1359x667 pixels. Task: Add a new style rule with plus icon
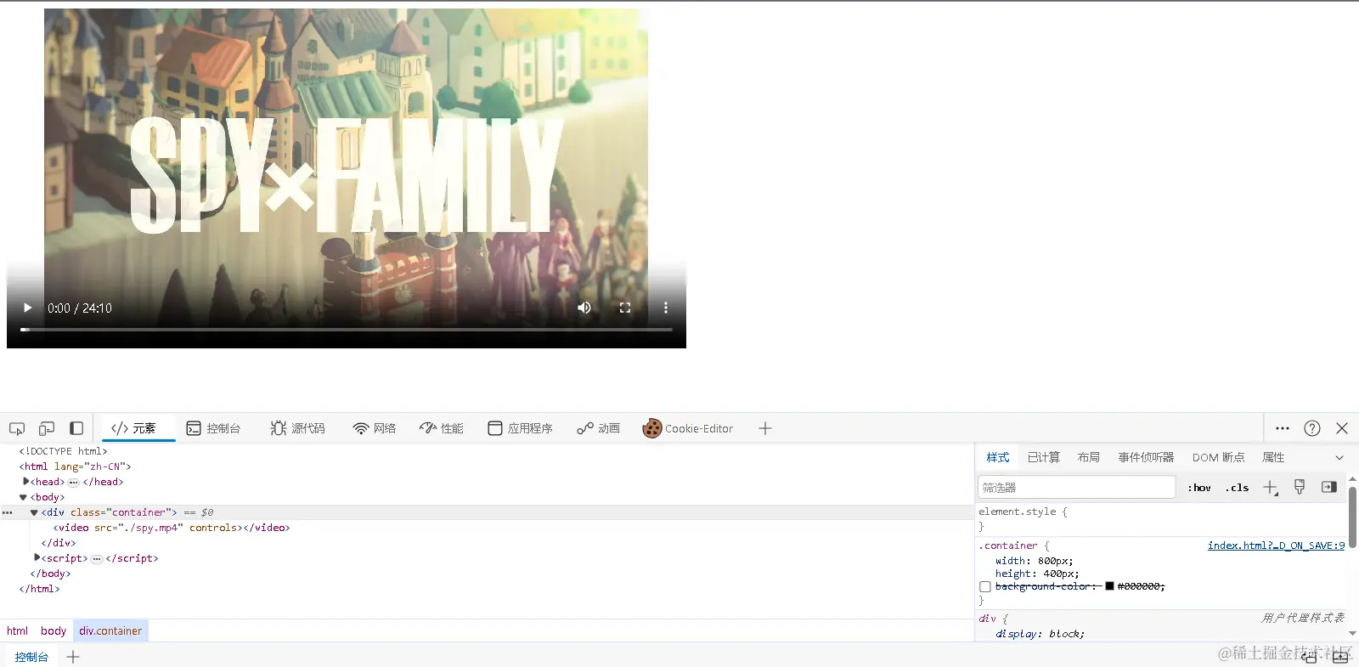1270,487
